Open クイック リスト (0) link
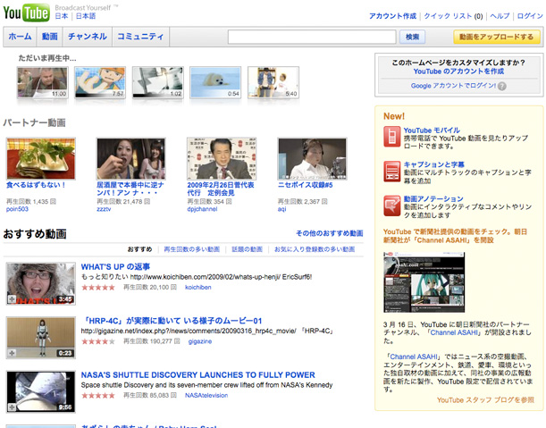This screenshot has width=546, height=428. pyautogui.click(x=453, y=16)
